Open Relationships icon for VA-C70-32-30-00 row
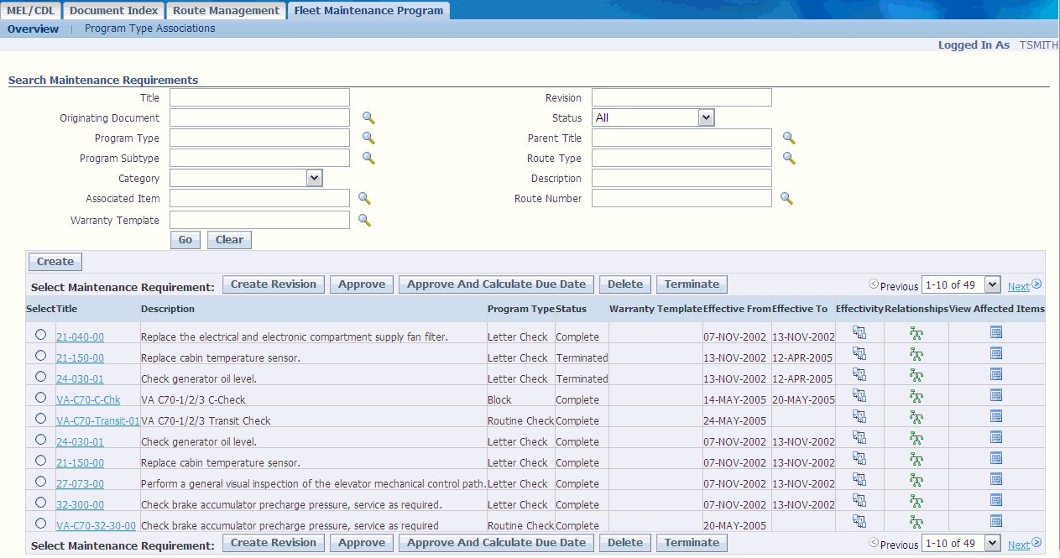 pyautogui.click(x=916, y=522)
